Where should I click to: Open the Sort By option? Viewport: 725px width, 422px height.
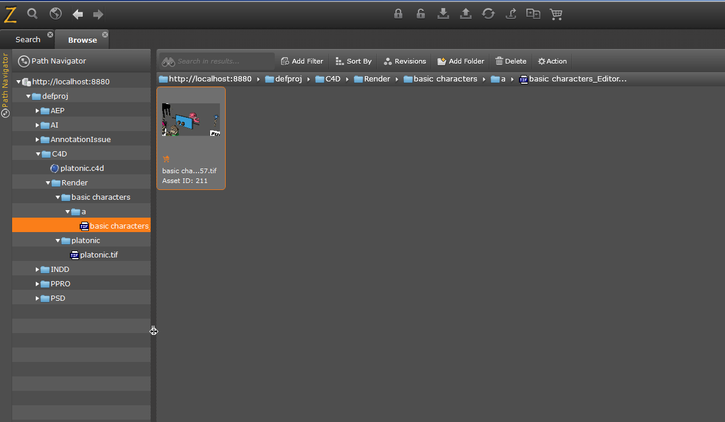[x=354, y=61]
